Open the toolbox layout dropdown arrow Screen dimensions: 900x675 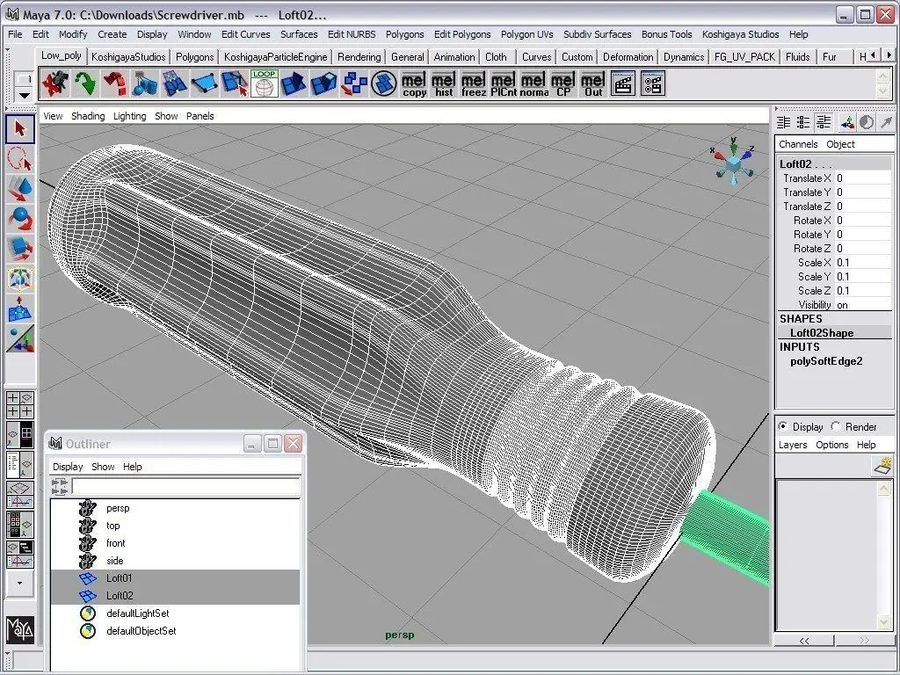point(20,583)
